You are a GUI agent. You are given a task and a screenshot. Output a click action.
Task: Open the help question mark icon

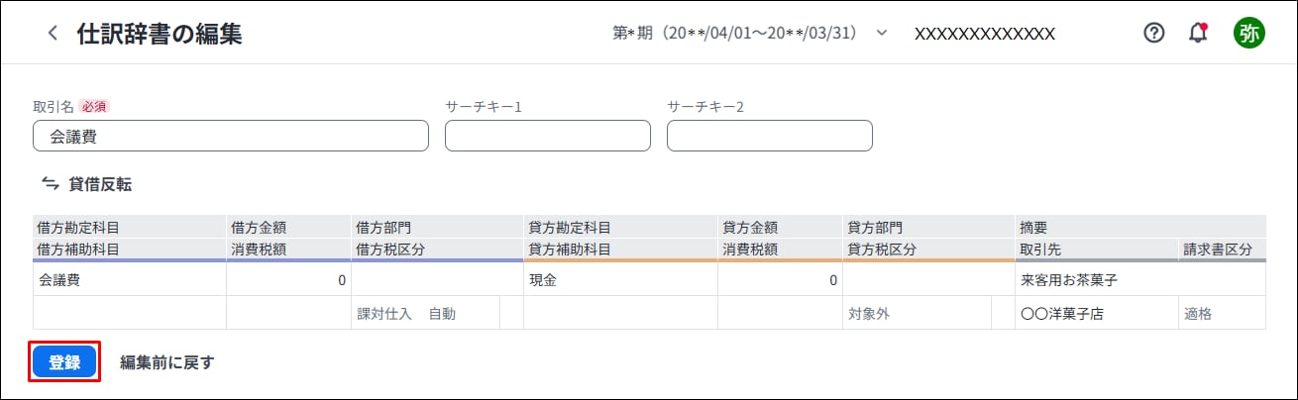(1153, 33)
